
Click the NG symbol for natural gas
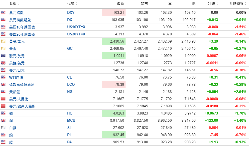pos(70,92)
